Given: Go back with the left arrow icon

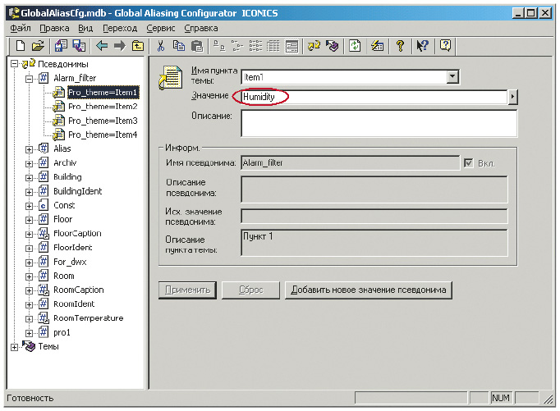Looking at the screenshot, I should 102,46.
